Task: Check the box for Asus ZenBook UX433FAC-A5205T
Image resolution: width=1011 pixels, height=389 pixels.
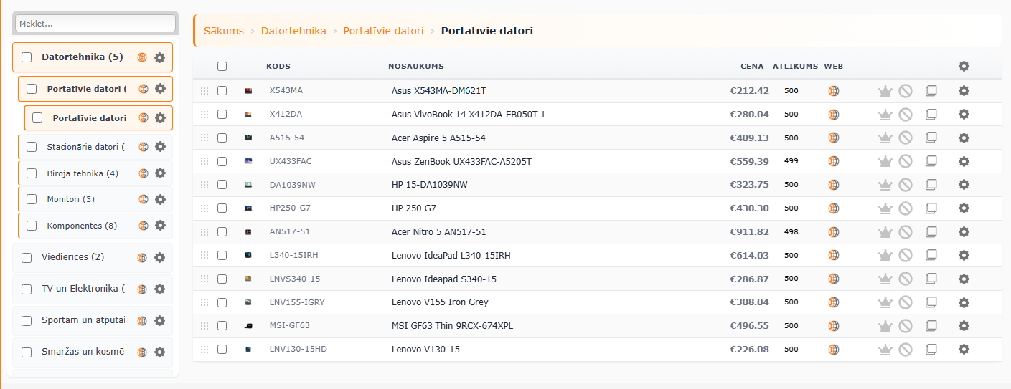Action: (x=222, y=161)
